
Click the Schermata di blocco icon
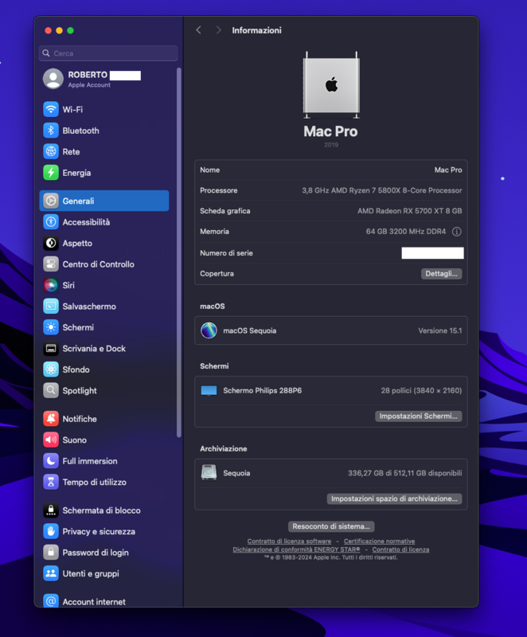click(x=51, y=510)
